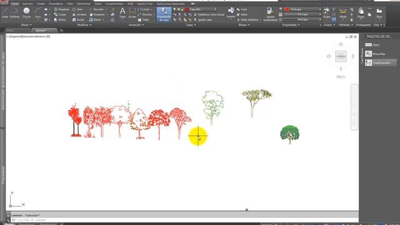Switch to the Vista ribbon tab

(x=69, y=4)
